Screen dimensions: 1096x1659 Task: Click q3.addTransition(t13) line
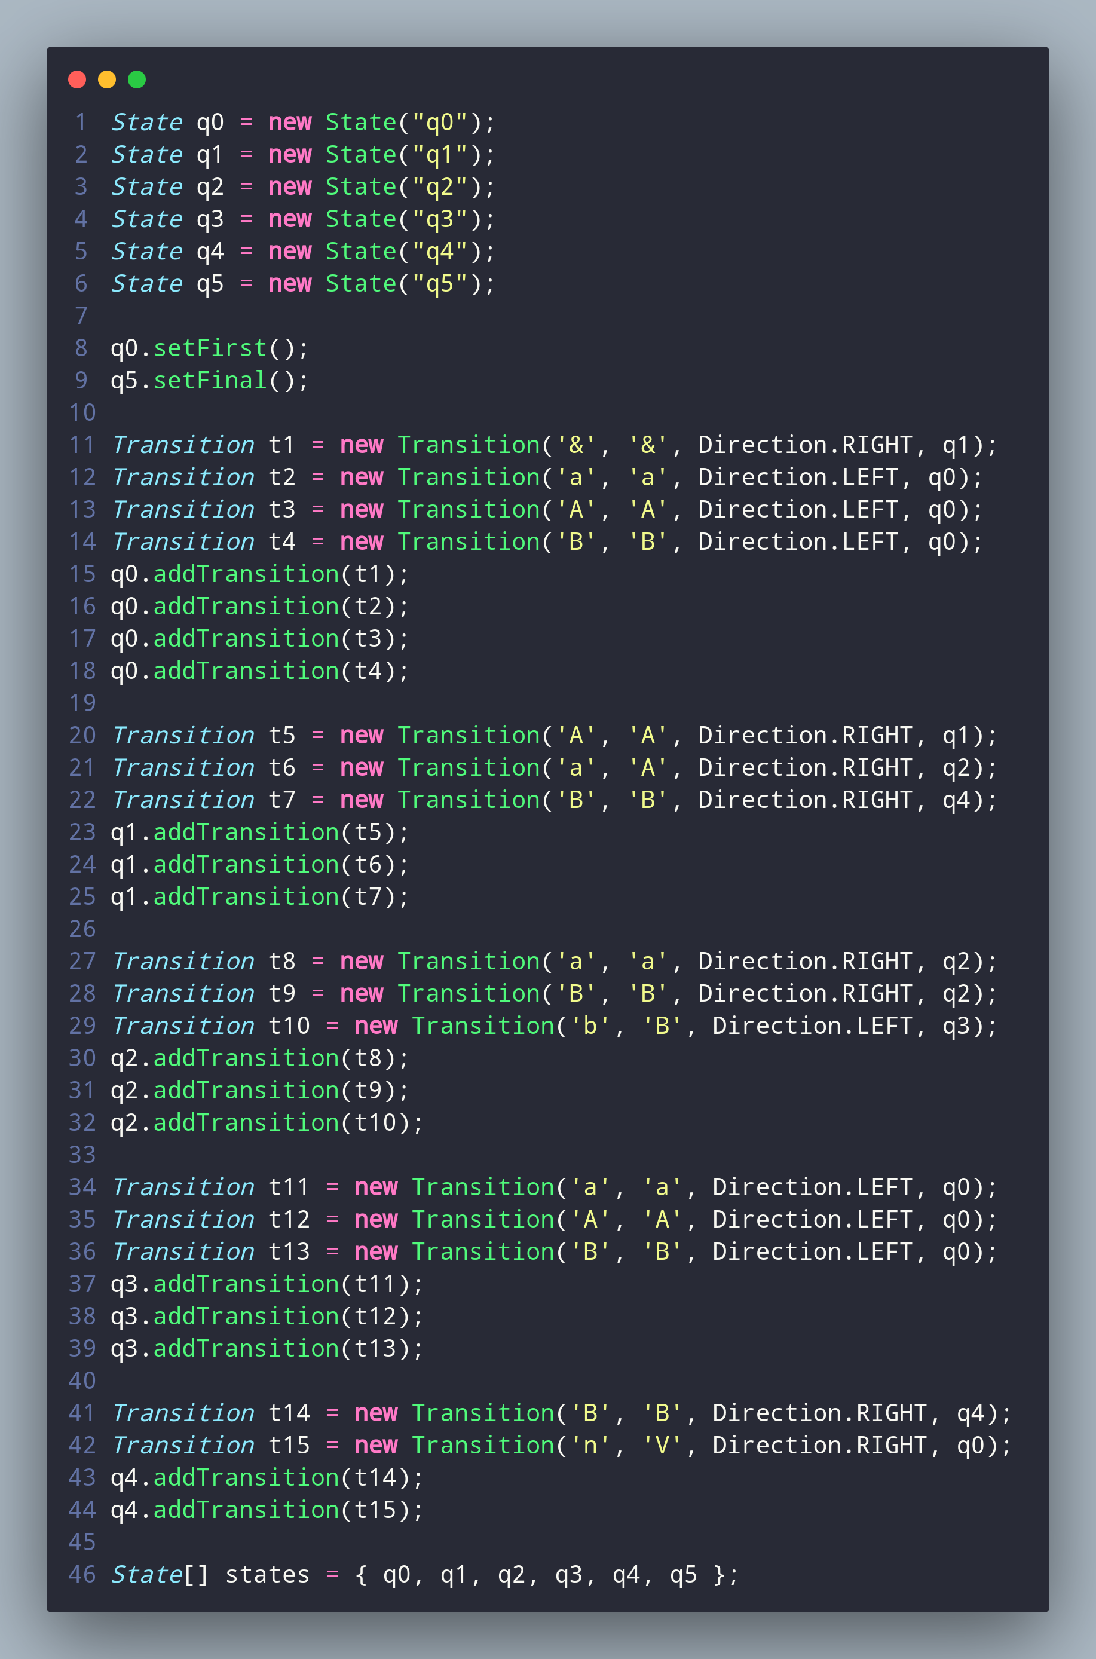tap(268, 1349)
